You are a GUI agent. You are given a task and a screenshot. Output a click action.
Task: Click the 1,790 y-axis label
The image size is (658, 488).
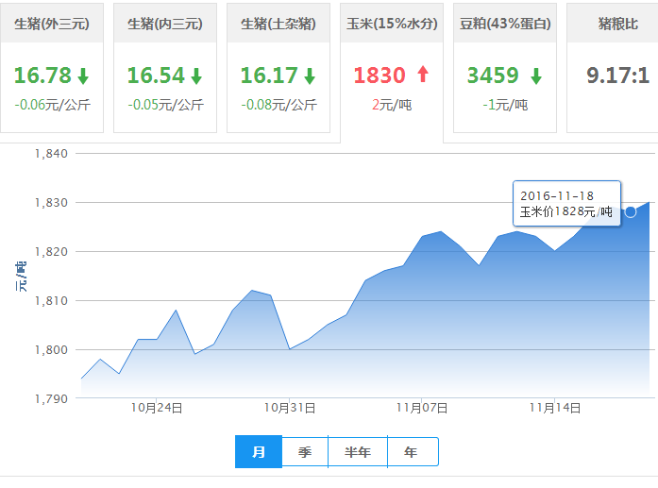click(51, 399)
